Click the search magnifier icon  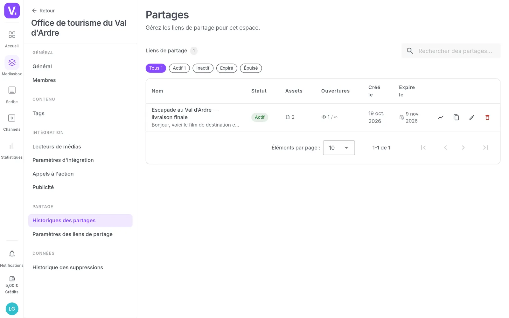410,51
